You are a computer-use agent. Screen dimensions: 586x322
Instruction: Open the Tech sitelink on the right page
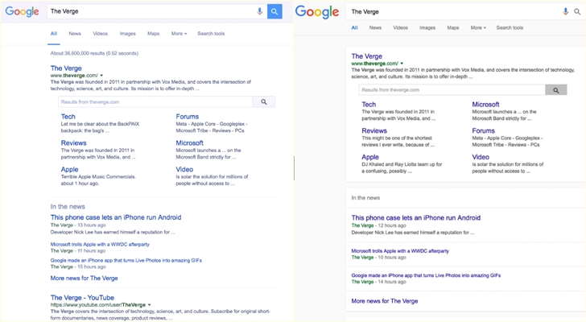click(x=369, y=105)
